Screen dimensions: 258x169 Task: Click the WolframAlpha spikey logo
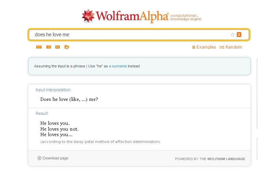point(88,16)
